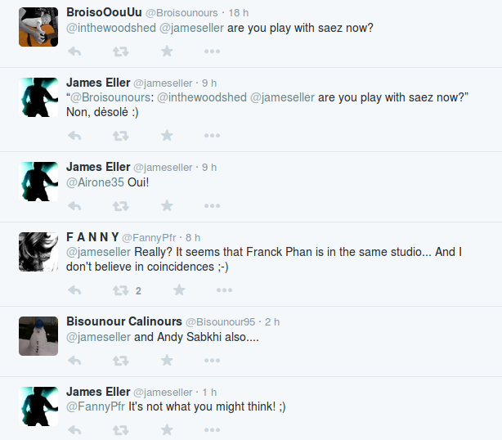Retweet FANNY's Franck Phan tweet
Viewport: 502px width, 440px height.
tap(120, 290)
